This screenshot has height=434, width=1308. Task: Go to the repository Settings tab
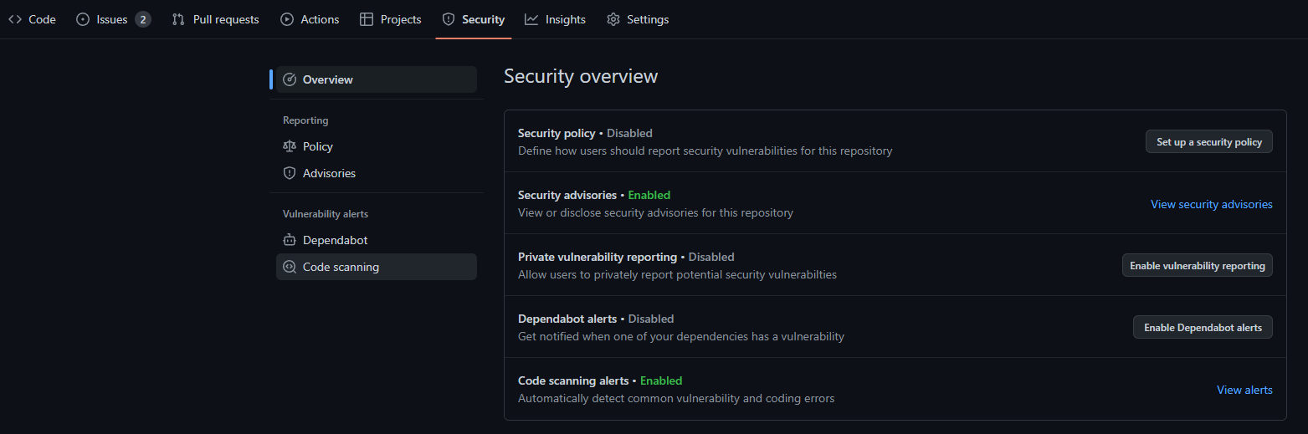pyautogui.click(x=638, y=19)
